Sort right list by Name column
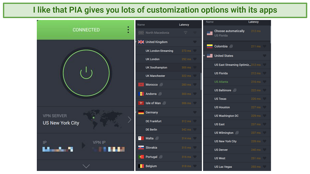This screenshot has width=310, height=174. [210, 22]
